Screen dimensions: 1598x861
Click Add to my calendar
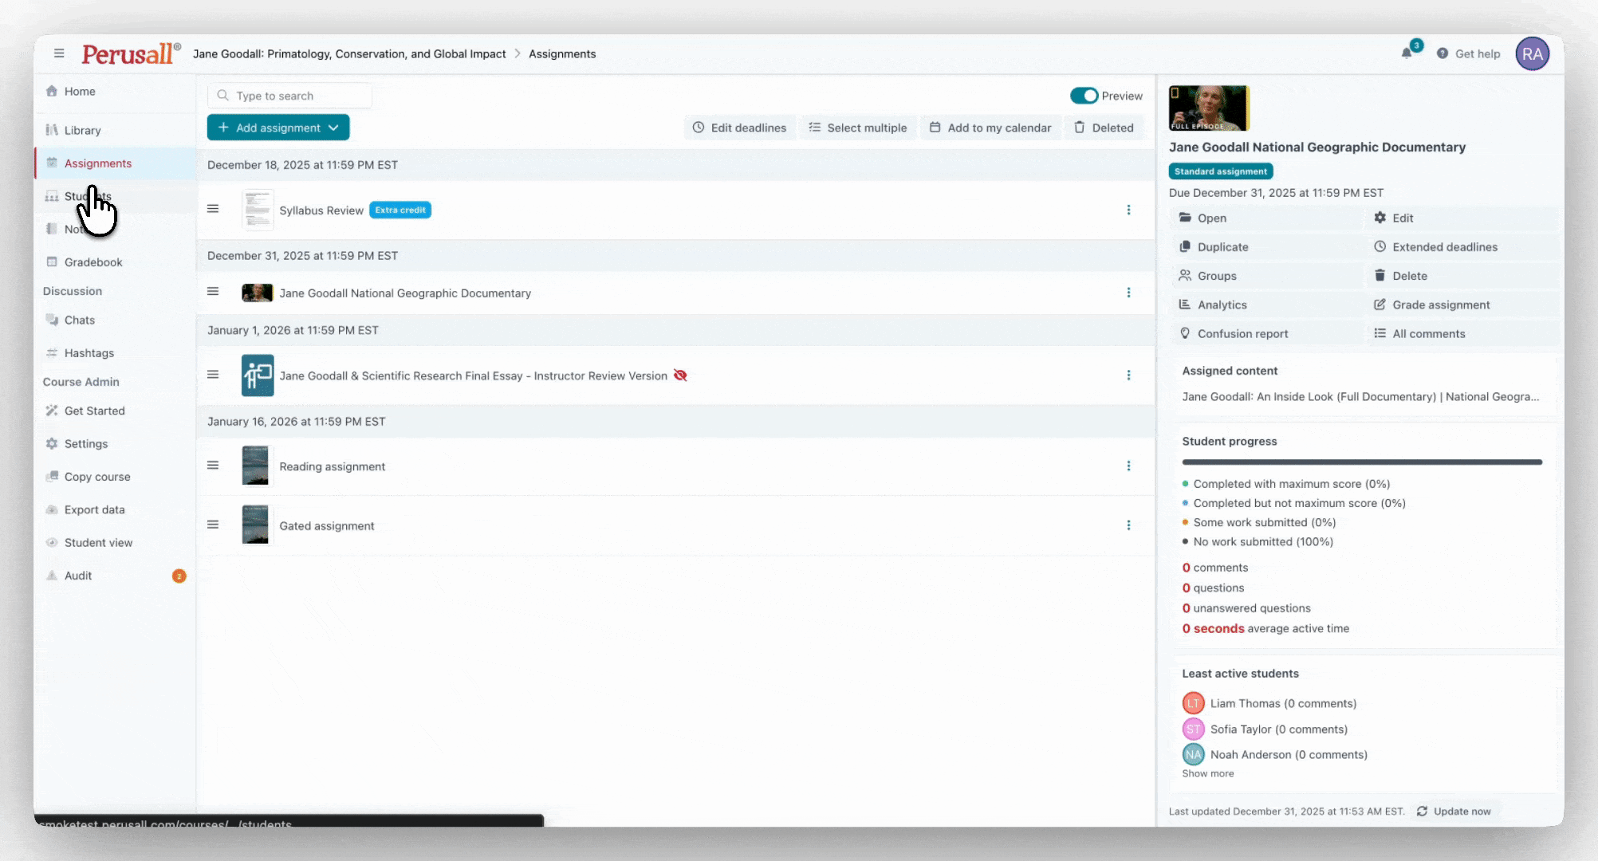pyautogui.click(x=990, y=128)
